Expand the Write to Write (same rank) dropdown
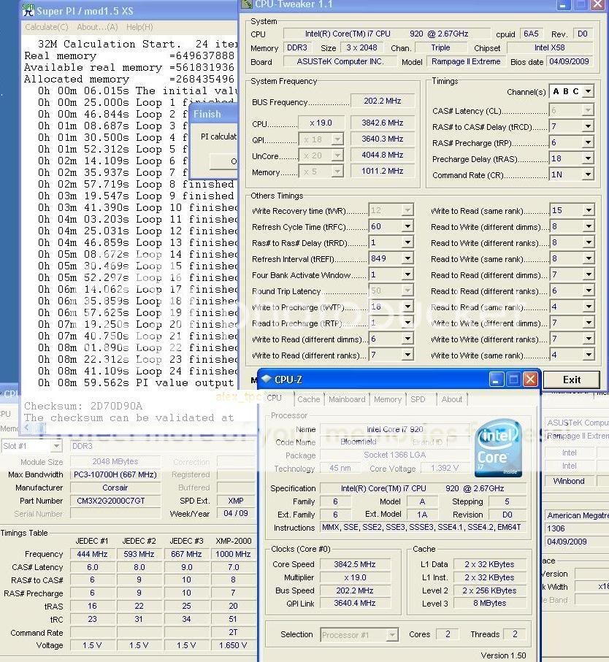609x662 pixels. (589, 355)
